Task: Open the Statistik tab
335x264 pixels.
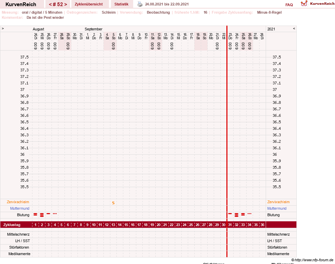Action: pos(121,4)
